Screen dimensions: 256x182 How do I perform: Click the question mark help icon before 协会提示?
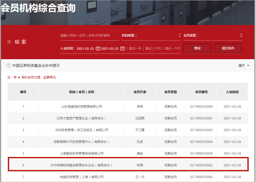pyautogui.click(x=8, y=65)
